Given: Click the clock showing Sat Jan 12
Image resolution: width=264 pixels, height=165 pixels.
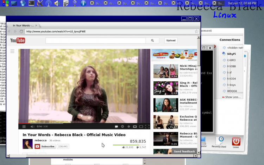Looking at the screenshot, I should (242, 3).
